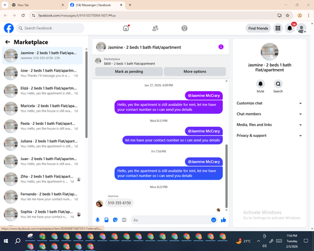Click the Facebook logo
This screenshot has height=251, width=314.
(x=9, y=28)
